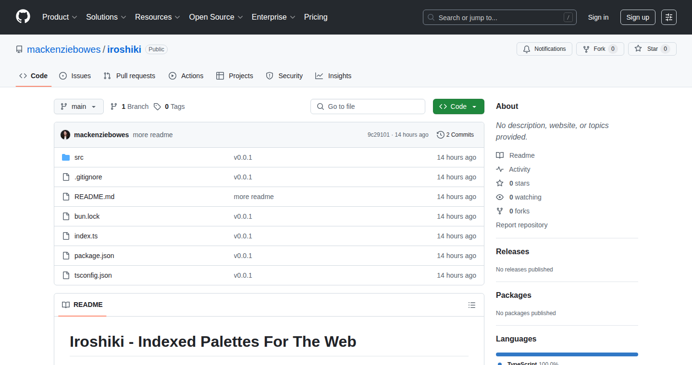Open the tsconfig.json file name
This screenshot has width=692, height=365.
point(93,275)
